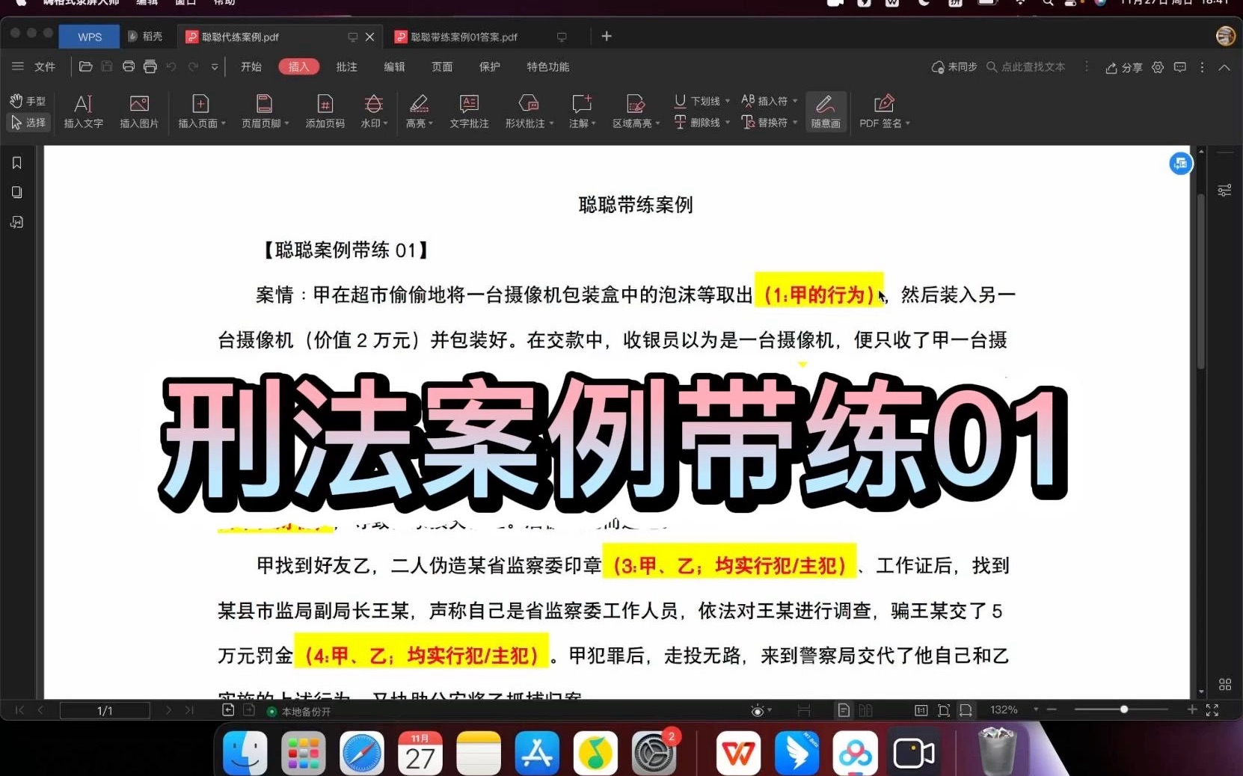Open the bookmarks panel in left sidebar

click(16, 162)
